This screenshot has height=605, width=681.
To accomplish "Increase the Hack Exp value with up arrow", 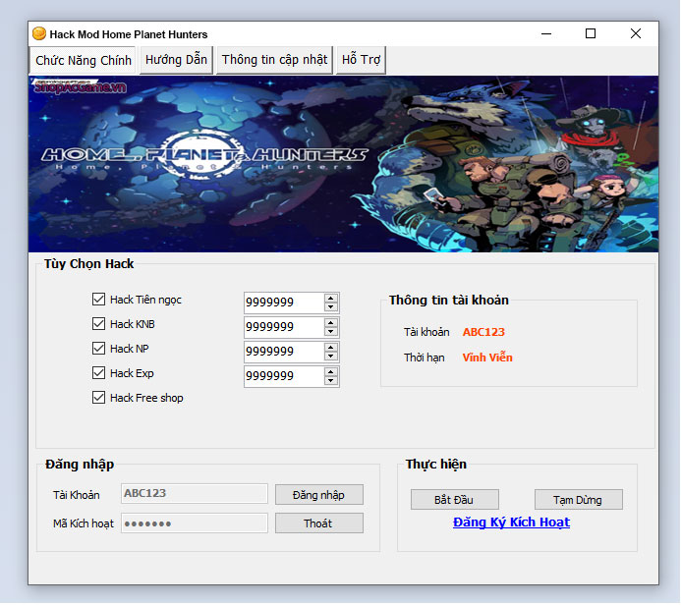I will coord(331,372).
